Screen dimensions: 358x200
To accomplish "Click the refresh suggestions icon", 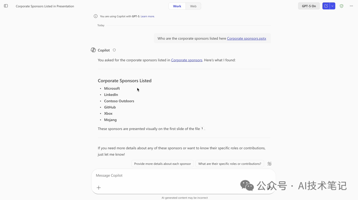I will 269,164.
